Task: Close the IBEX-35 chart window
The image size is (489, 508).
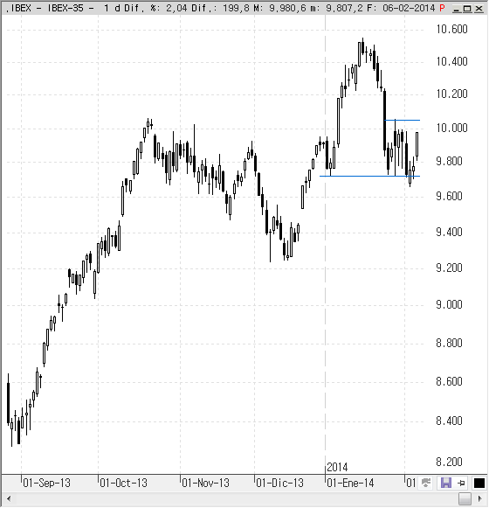Action: pyautogui.click(x=479, y=9)
